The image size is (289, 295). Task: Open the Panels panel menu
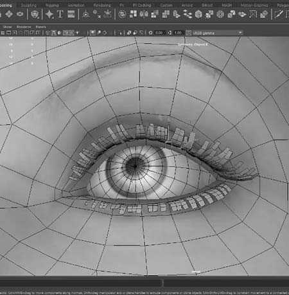point(41,27)
